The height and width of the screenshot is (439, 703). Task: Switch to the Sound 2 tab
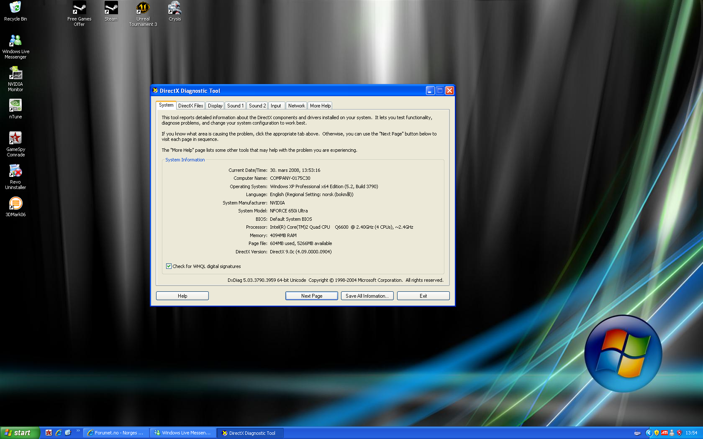click(257, 106)
